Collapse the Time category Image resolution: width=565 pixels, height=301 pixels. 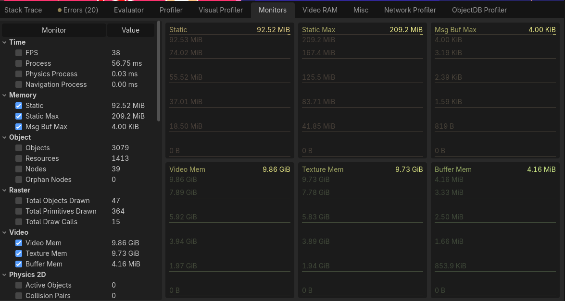point(4,42)
